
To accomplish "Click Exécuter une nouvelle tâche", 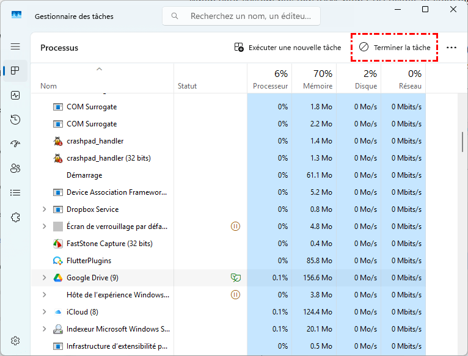I will click(287, 48).
